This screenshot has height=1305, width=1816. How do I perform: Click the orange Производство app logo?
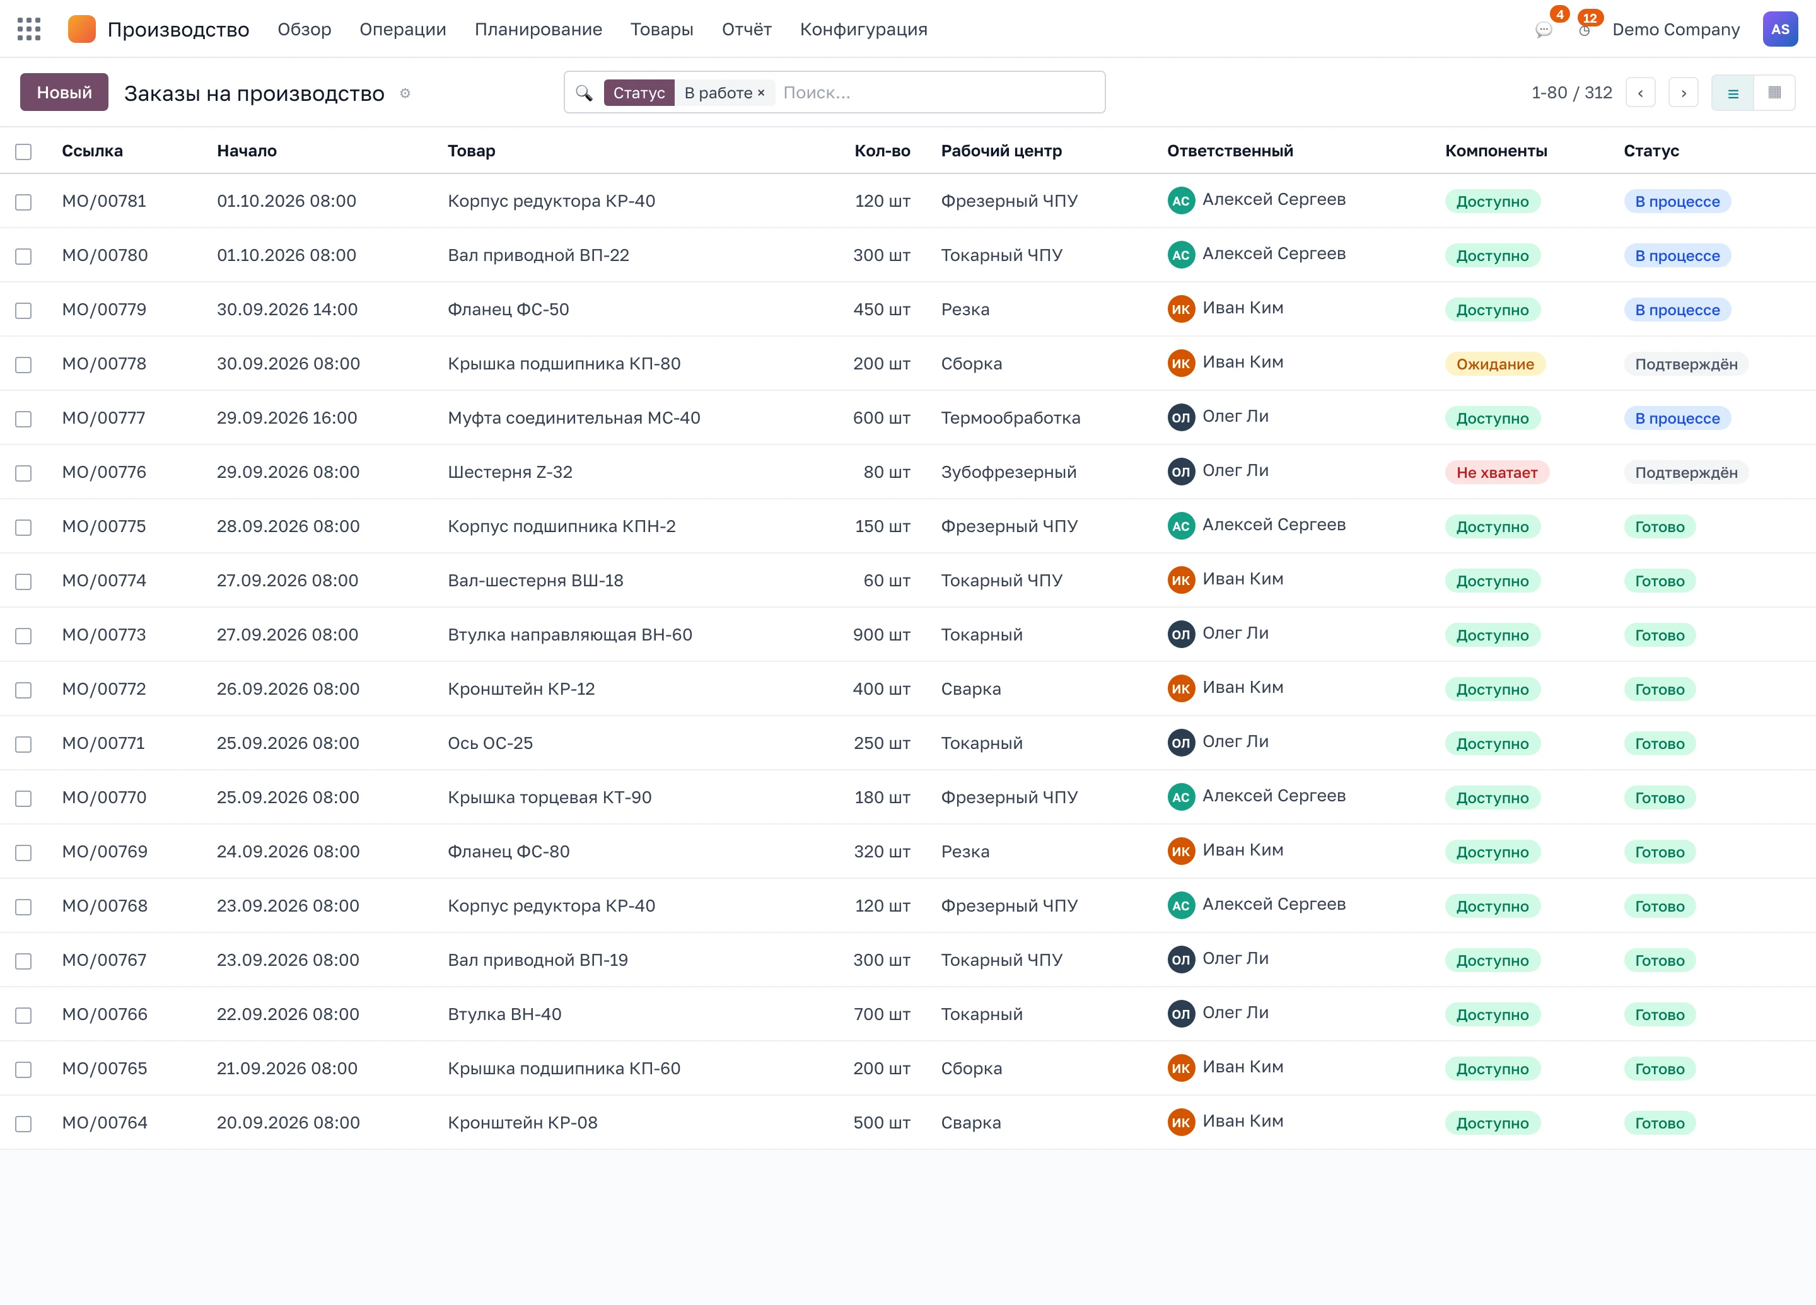pos(82,30)
